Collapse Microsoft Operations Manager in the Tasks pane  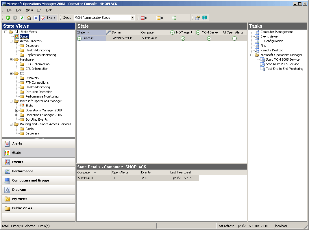coord(252,55)
